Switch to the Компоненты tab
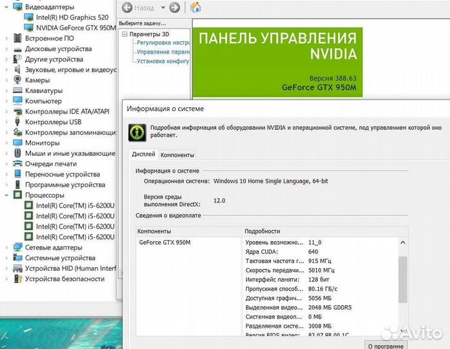This screenshot has width=450, height=349. point(177,155)
